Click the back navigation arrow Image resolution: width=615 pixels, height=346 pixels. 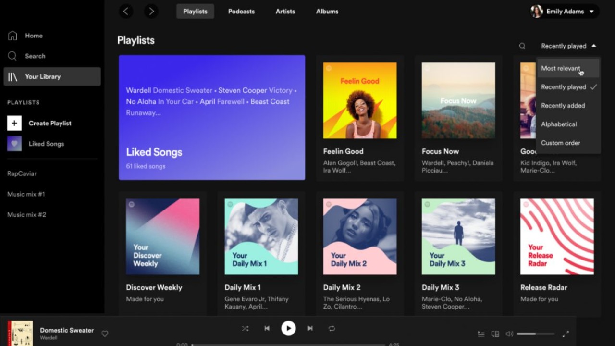(x=126, y=11)
